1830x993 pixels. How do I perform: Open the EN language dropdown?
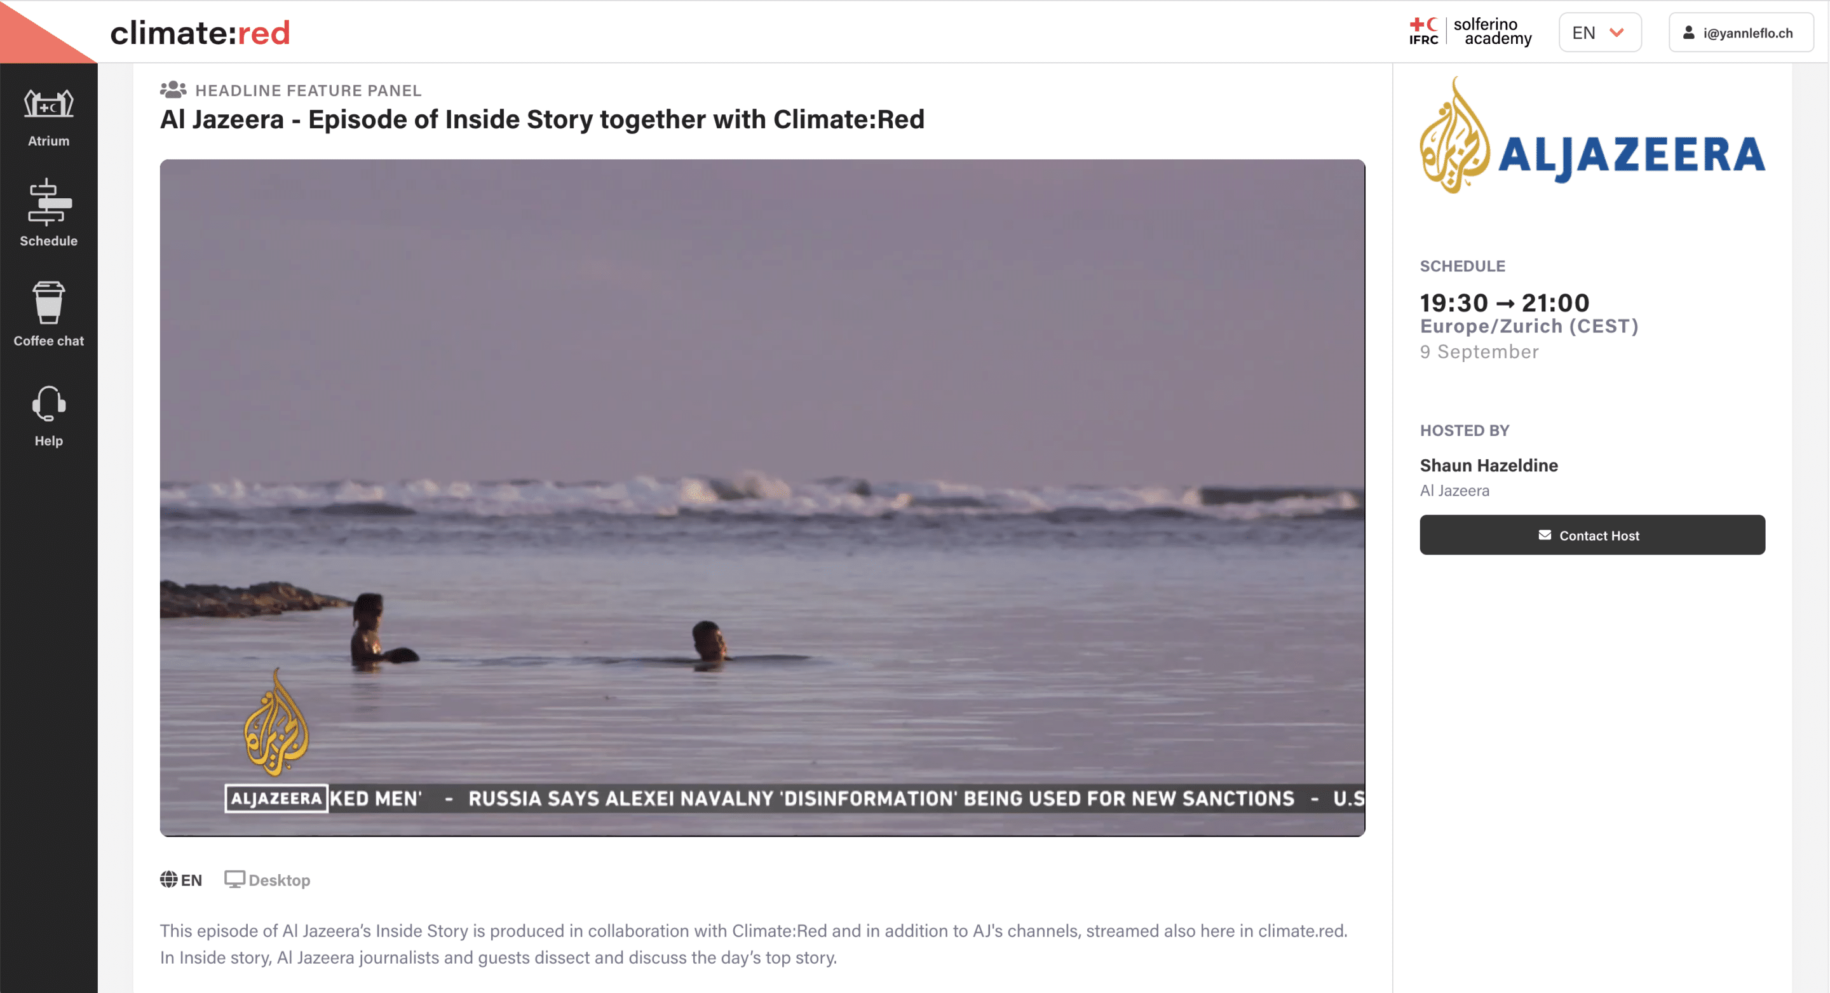click(1600, 32)
